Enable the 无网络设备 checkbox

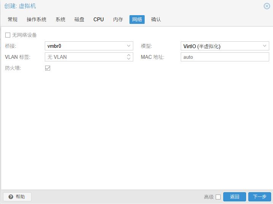[8, 35]
